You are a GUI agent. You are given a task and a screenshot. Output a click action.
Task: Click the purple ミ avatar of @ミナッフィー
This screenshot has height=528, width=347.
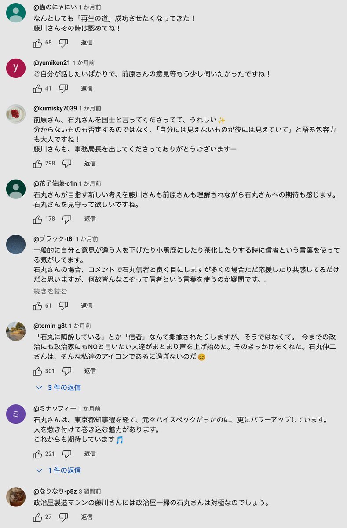[16, 414]
